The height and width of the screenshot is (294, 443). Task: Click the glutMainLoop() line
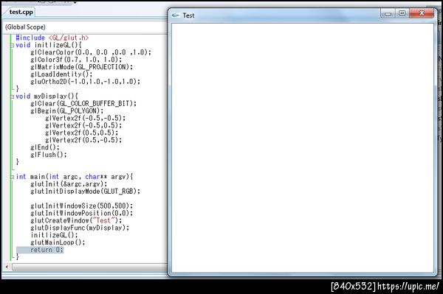(58, 242)
